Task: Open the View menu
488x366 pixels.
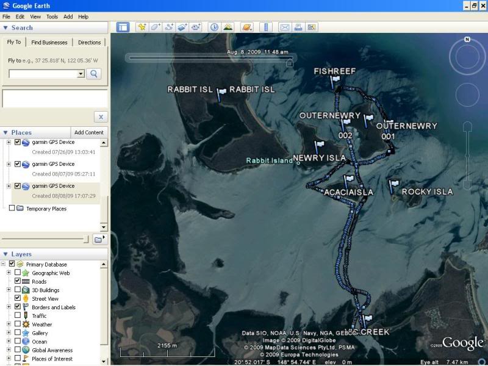Action: [35, 17]
